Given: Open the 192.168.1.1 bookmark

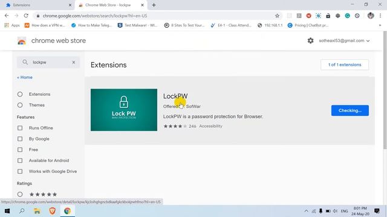Looking at the screenshot, I should tap(270, 25).
